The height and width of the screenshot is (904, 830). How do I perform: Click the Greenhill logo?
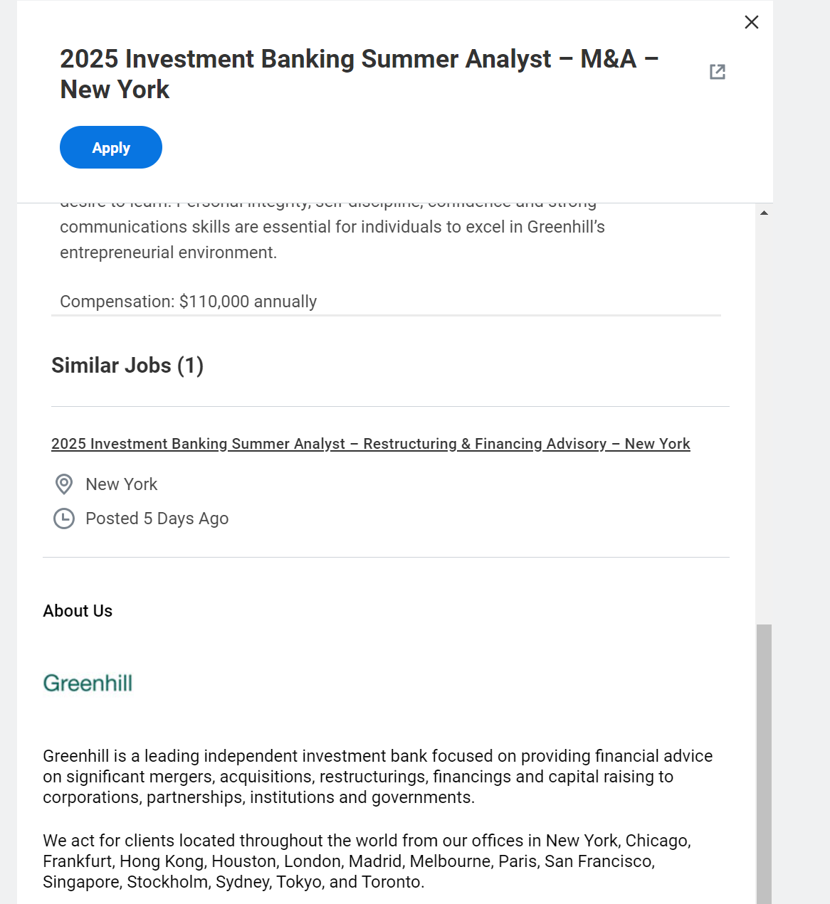tap(88, 683)
